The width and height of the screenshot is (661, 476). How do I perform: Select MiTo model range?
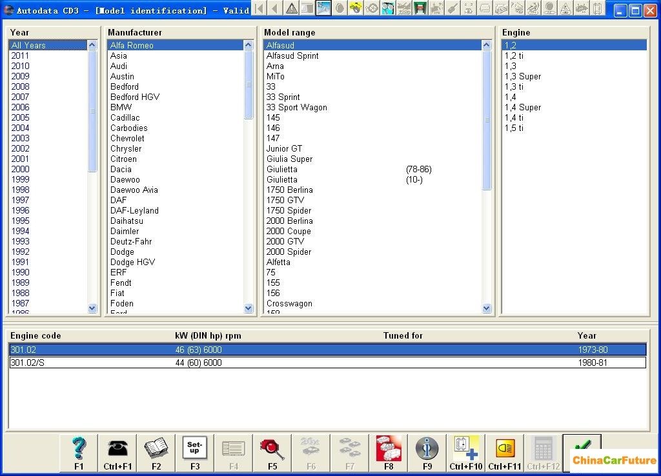click(372, 76)
